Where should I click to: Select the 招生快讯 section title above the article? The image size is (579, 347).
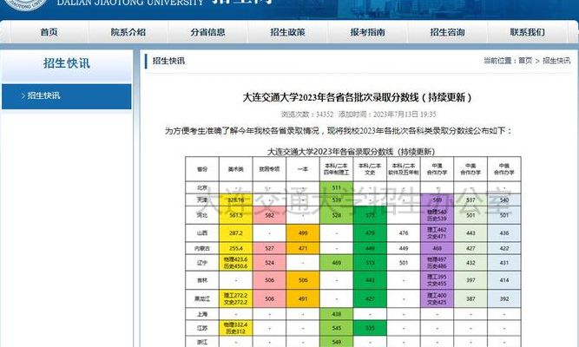[x=168, y=61]
